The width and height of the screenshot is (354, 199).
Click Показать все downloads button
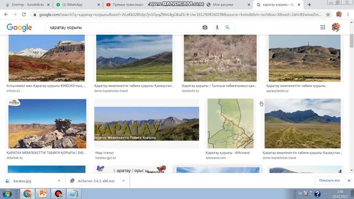(329, 181)
